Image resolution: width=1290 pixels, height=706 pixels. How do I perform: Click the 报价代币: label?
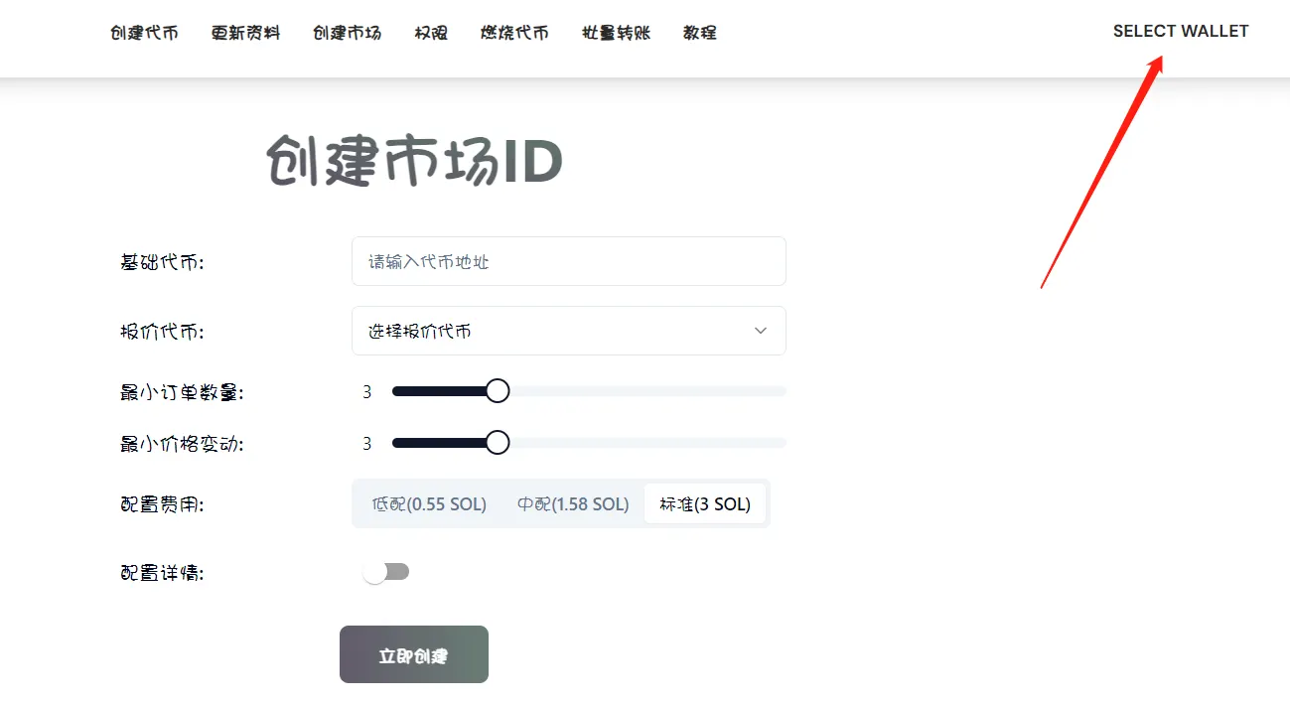coord(162,332)
